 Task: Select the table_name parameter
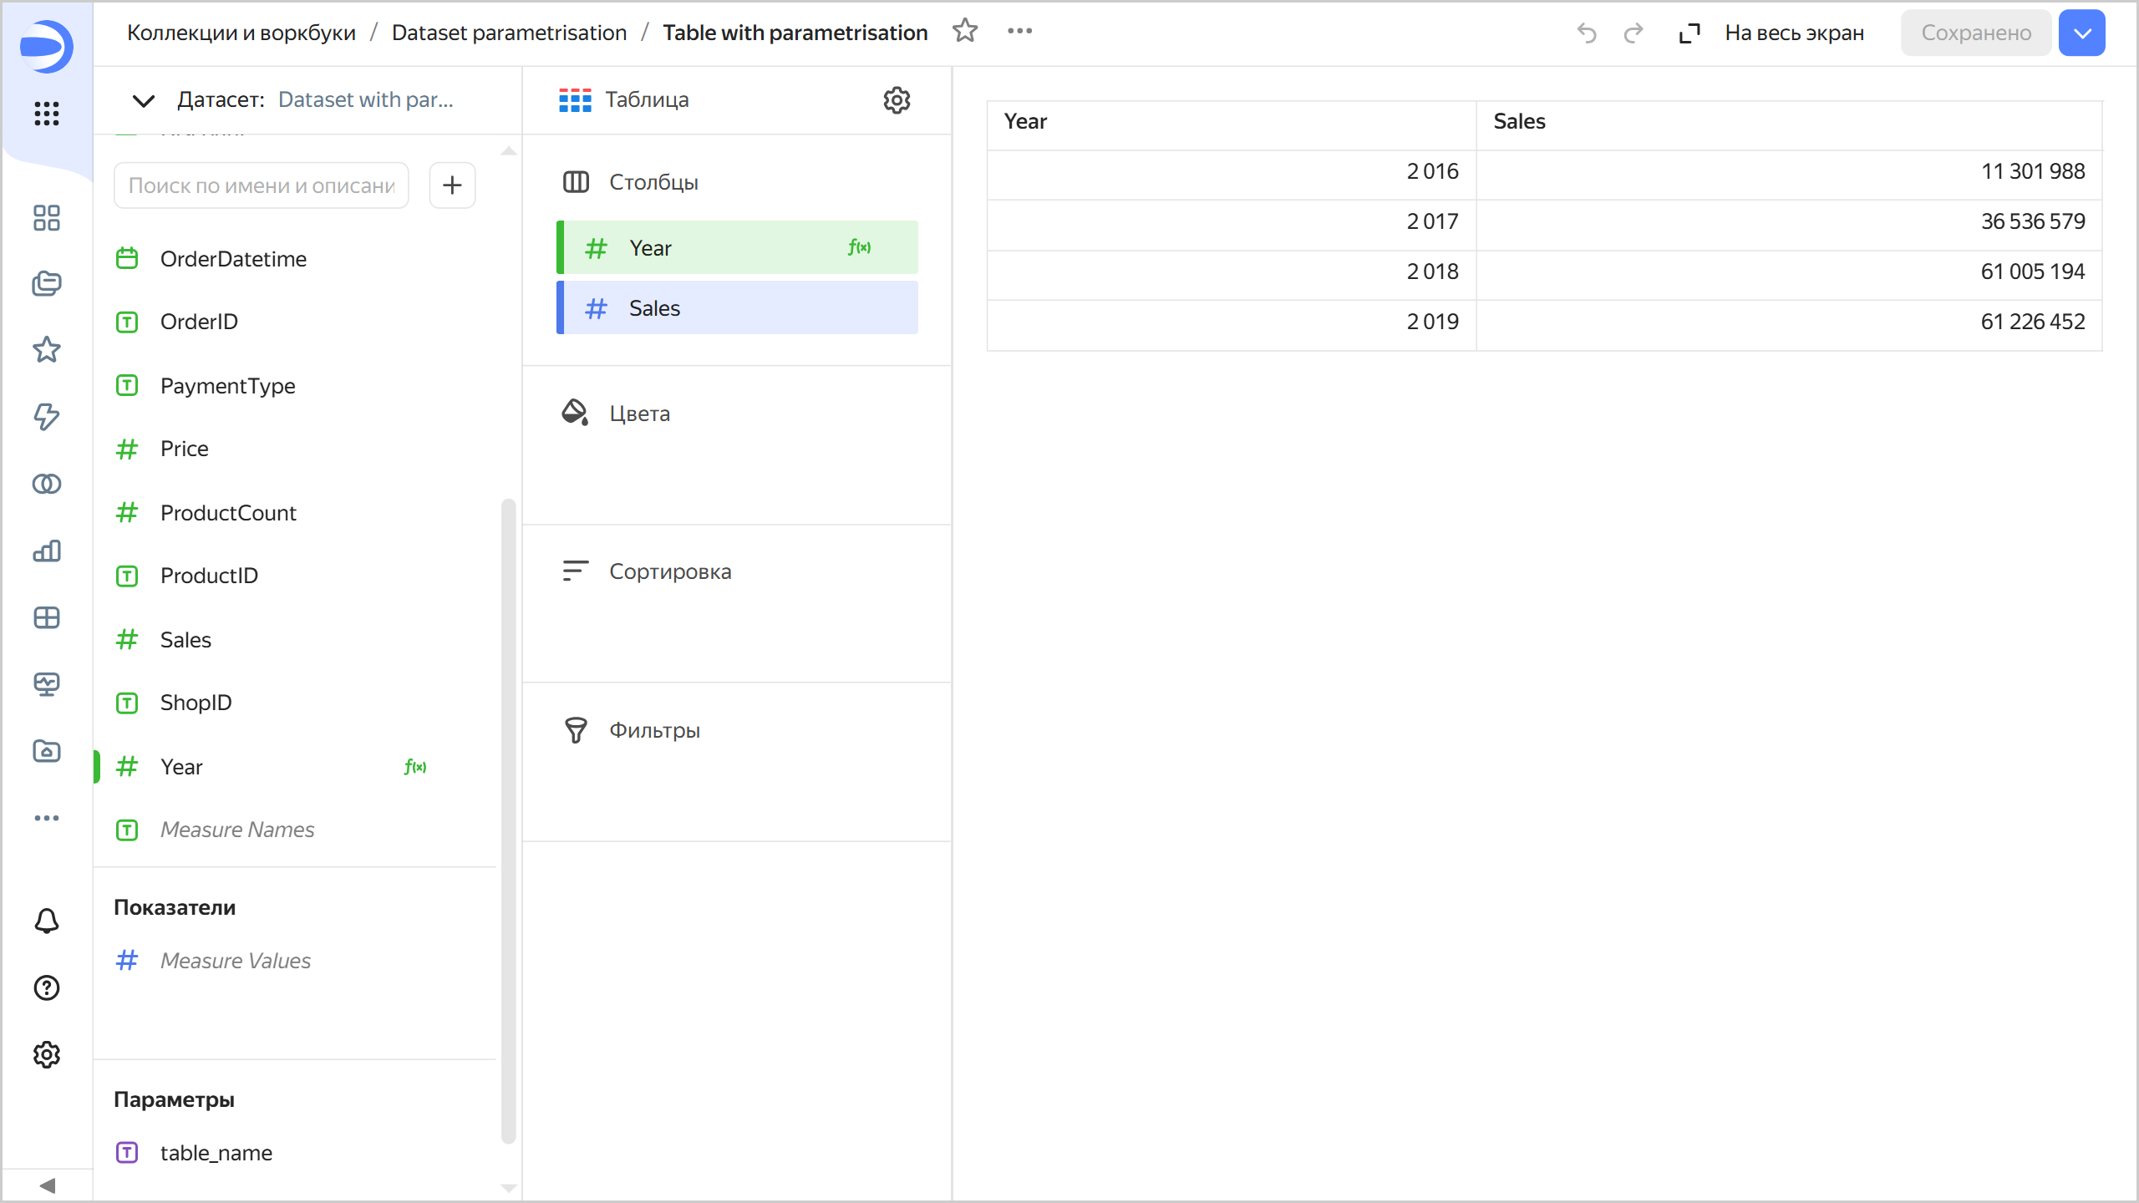[x=216, y=1153]
